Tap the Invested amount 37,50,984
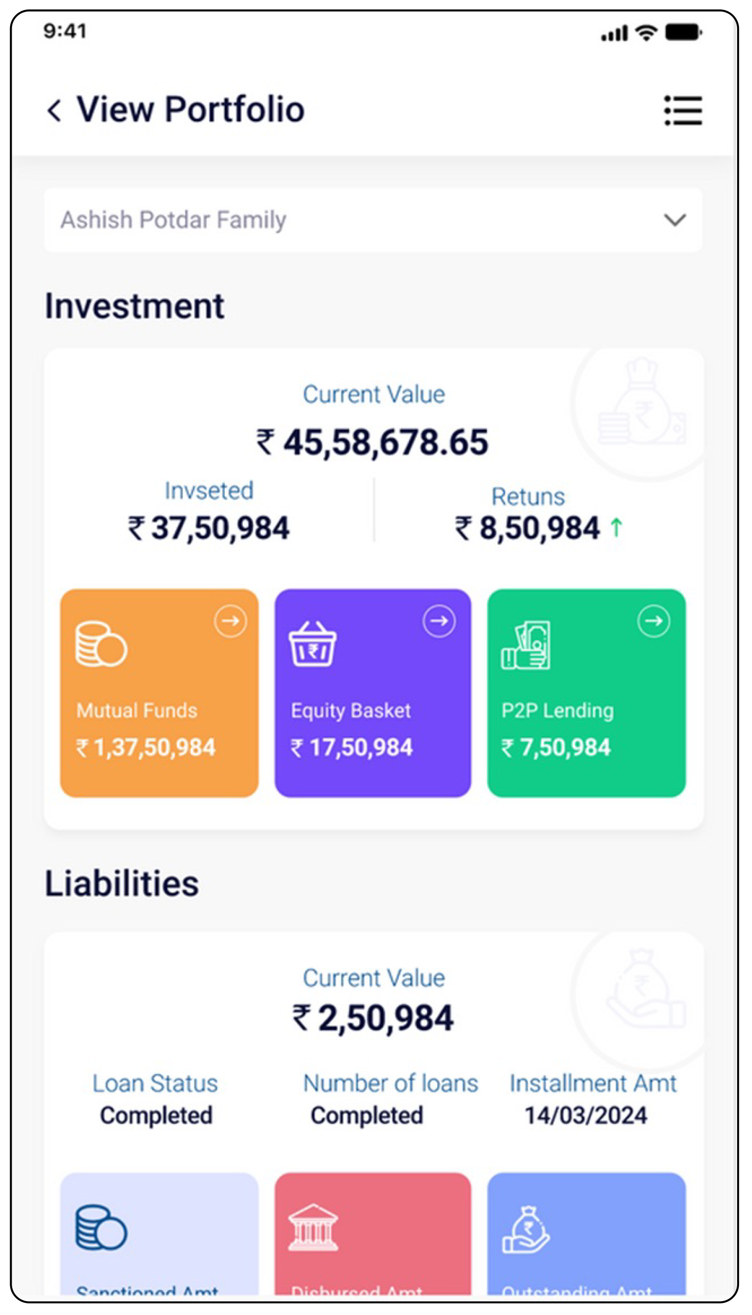Screen dimensions: 752x1315 (x=209, y=528)
